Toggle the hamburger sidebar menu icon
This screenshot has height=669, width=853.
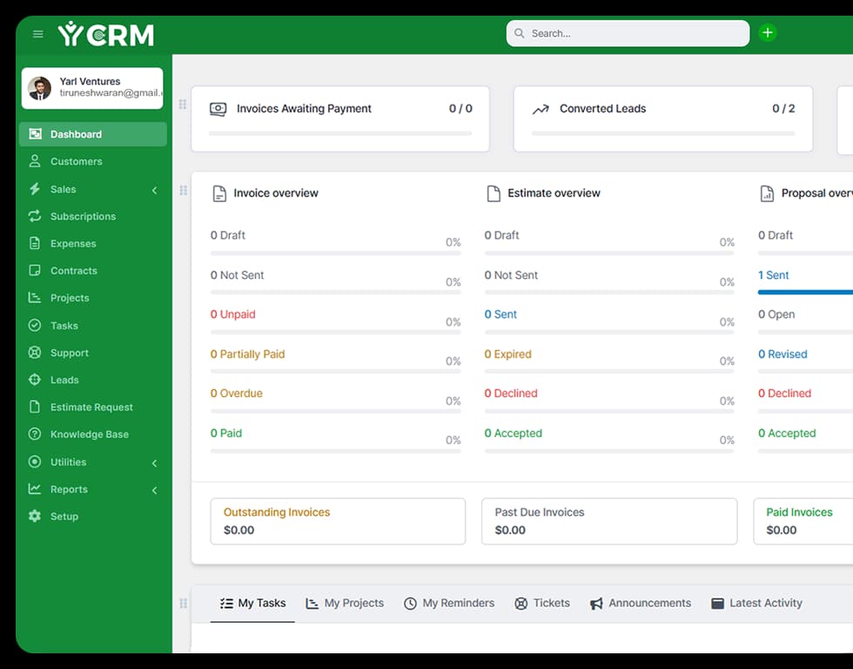coord(38,34)
